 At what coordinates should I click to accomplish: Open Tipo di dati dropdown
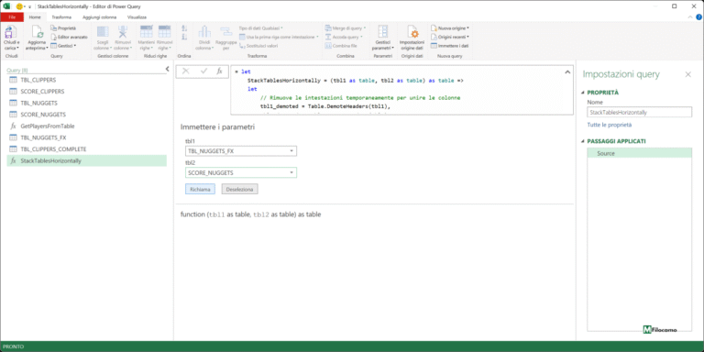pos(261,27)
